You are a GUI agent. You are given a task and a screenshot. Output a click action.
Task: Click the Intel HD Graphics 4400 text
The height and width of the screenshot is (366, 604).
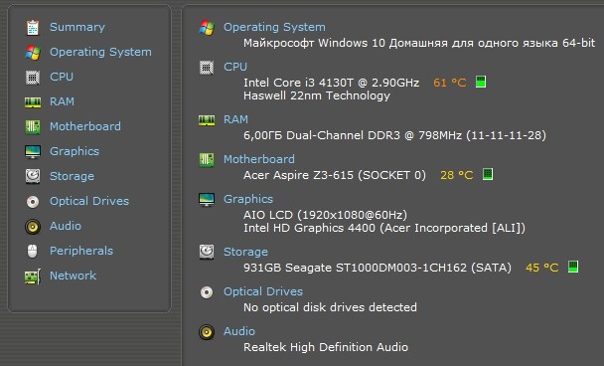click(x=384, y=228)
